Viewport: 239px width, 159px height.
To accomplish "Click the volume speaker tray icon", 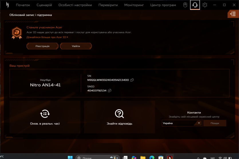I will [225, 158].
